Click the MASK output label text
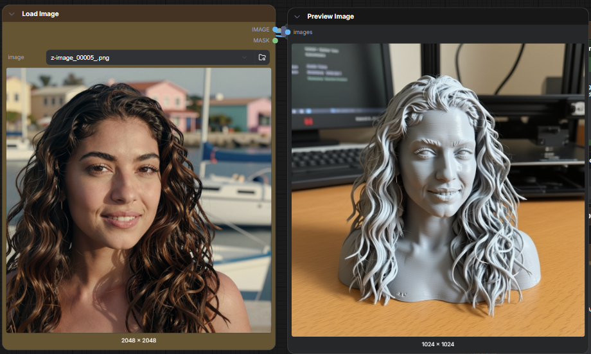Screen dimensions: 591x354 (261, 40)
